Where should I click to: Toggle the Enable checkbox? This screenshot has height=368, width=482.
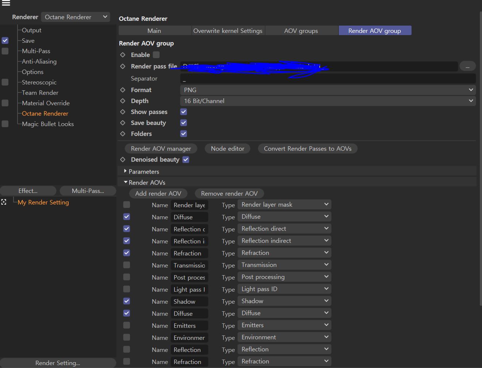[156, 55]
